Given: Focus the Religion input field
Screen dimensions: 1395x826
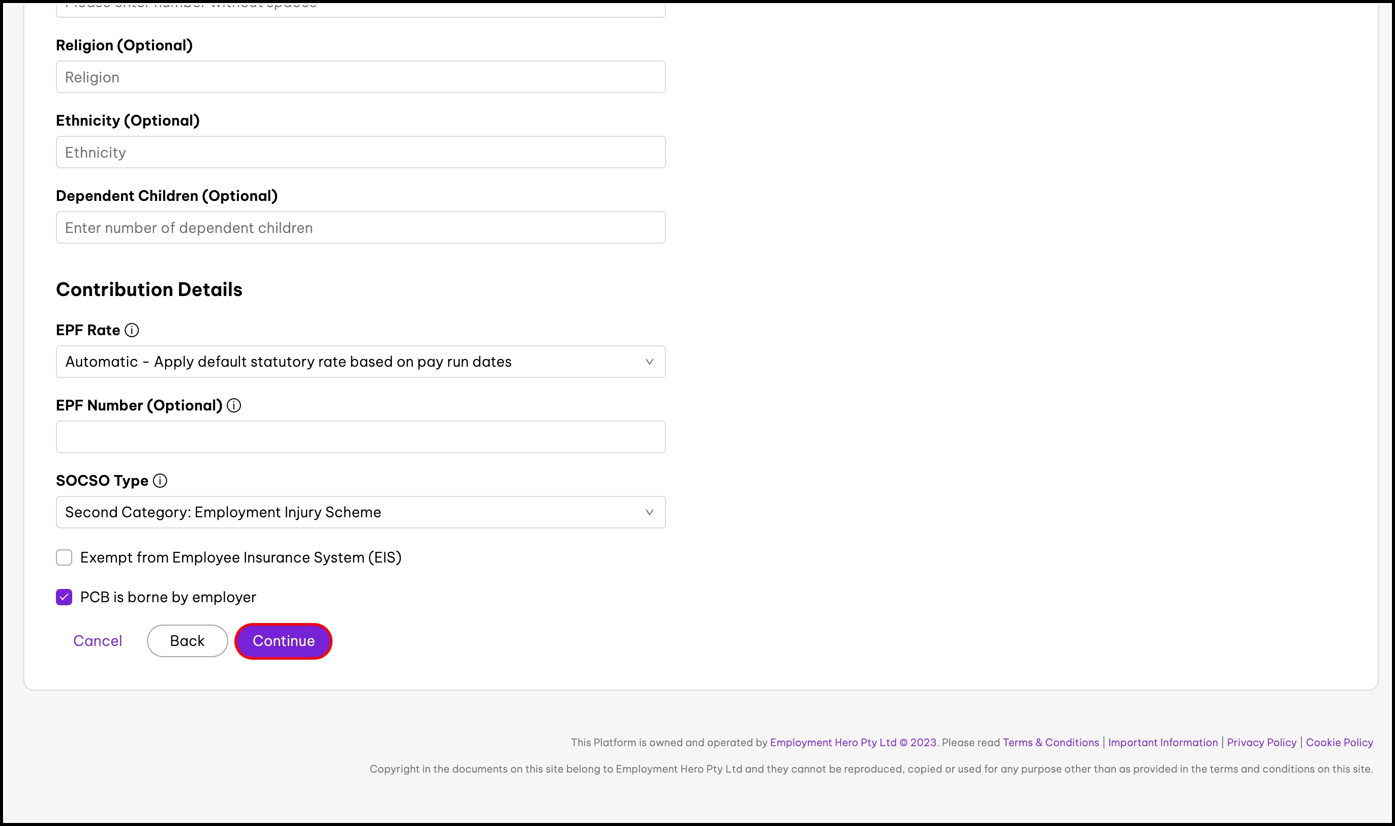Looking at the screenshot, I should click(360, 77).
